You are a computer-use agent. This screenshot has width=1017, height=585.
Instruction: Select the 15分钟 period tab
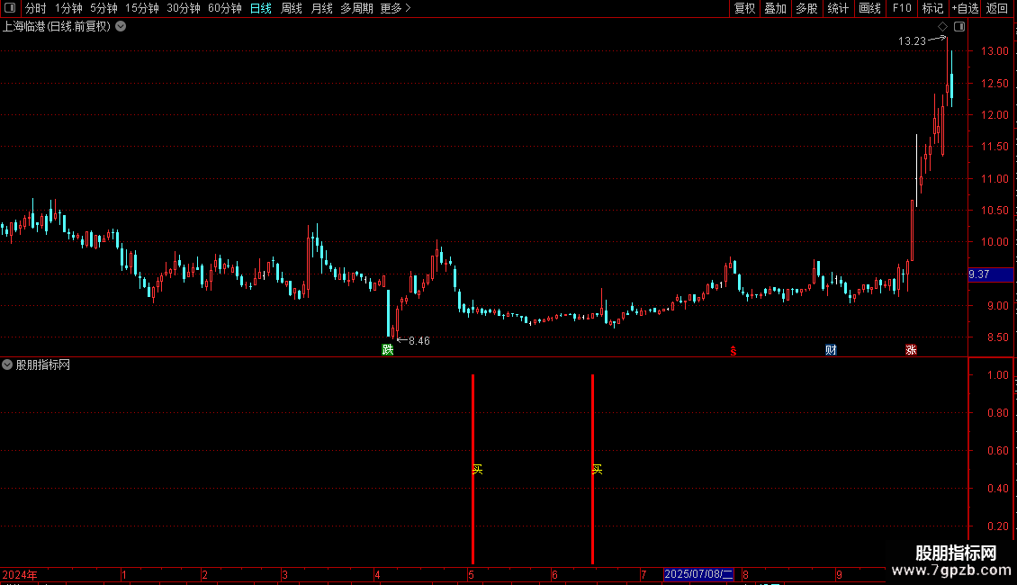point(141,8)
